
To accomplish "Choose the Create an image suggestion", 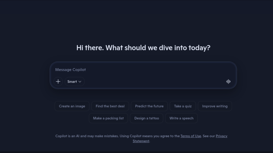I will click(72, 106).
